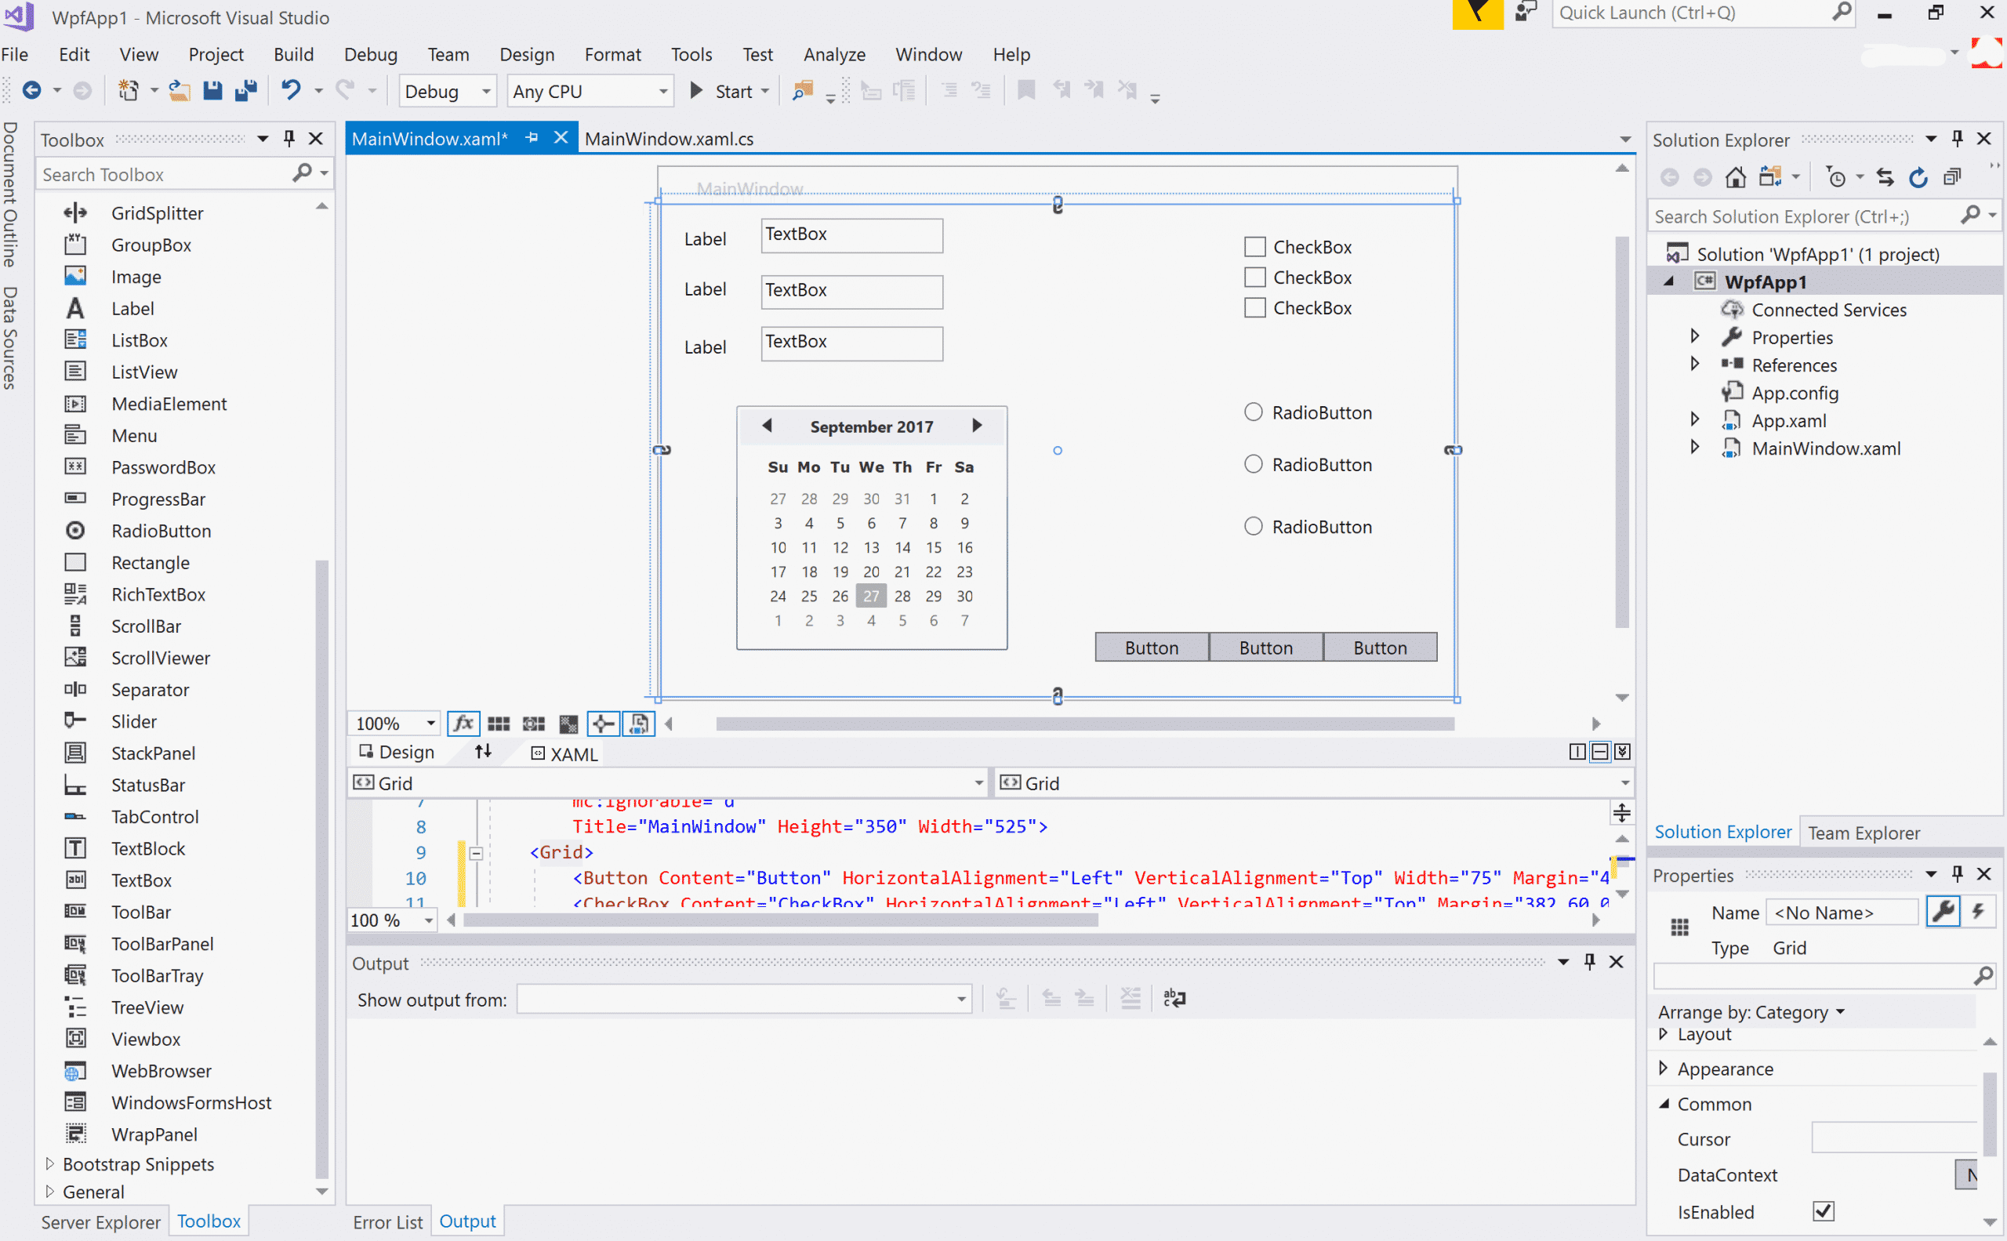Switch to vertical split pane layout
This screenshot has width=2007, height=1241.
pyautogui.click(x=1577, y=751)
